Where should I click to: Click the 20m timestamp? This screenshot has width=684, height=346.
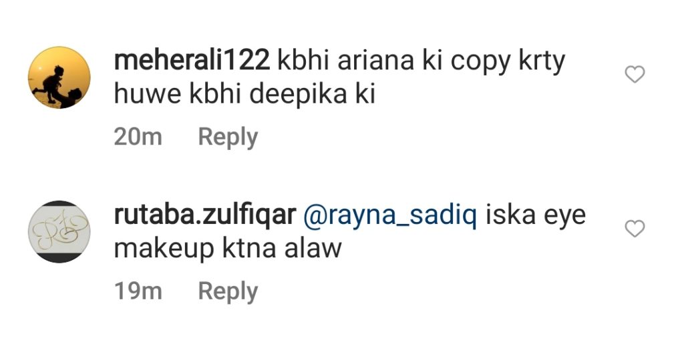(138, 137)
